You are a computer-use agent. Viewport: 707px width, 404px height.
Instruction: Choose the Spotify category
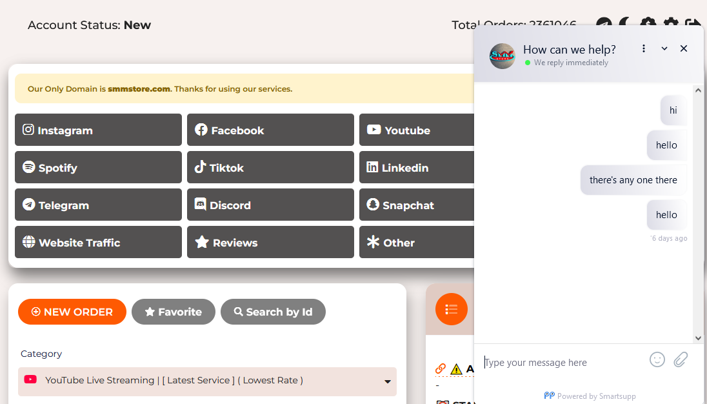98,167
